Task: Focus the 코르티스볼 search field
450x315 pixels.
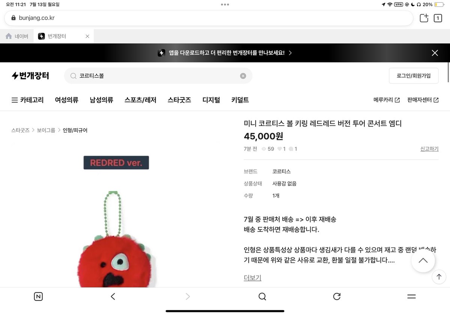Action: (158, 76)
